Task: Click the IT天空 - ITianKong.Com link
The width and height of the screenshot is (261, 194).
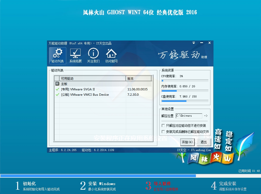Action: (x=194, y=150)
